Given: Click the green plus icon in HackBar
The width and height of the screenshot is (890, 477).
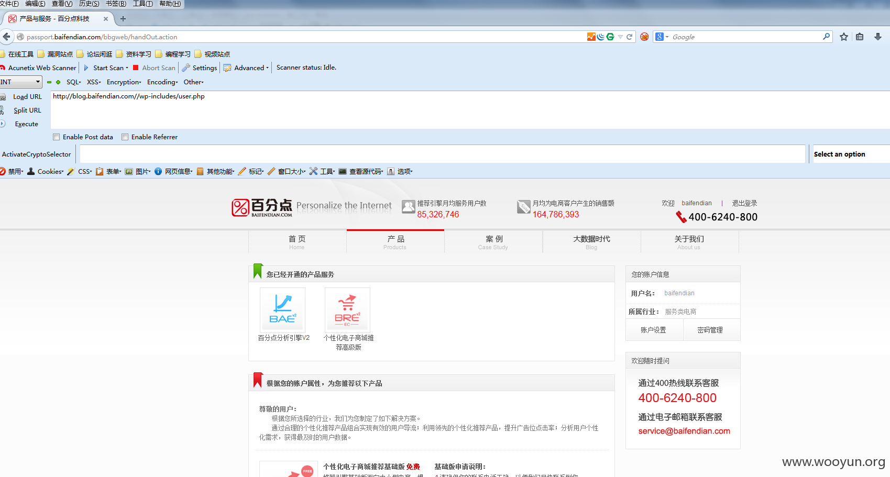Looking at the screenshot, I should point(58,82).
